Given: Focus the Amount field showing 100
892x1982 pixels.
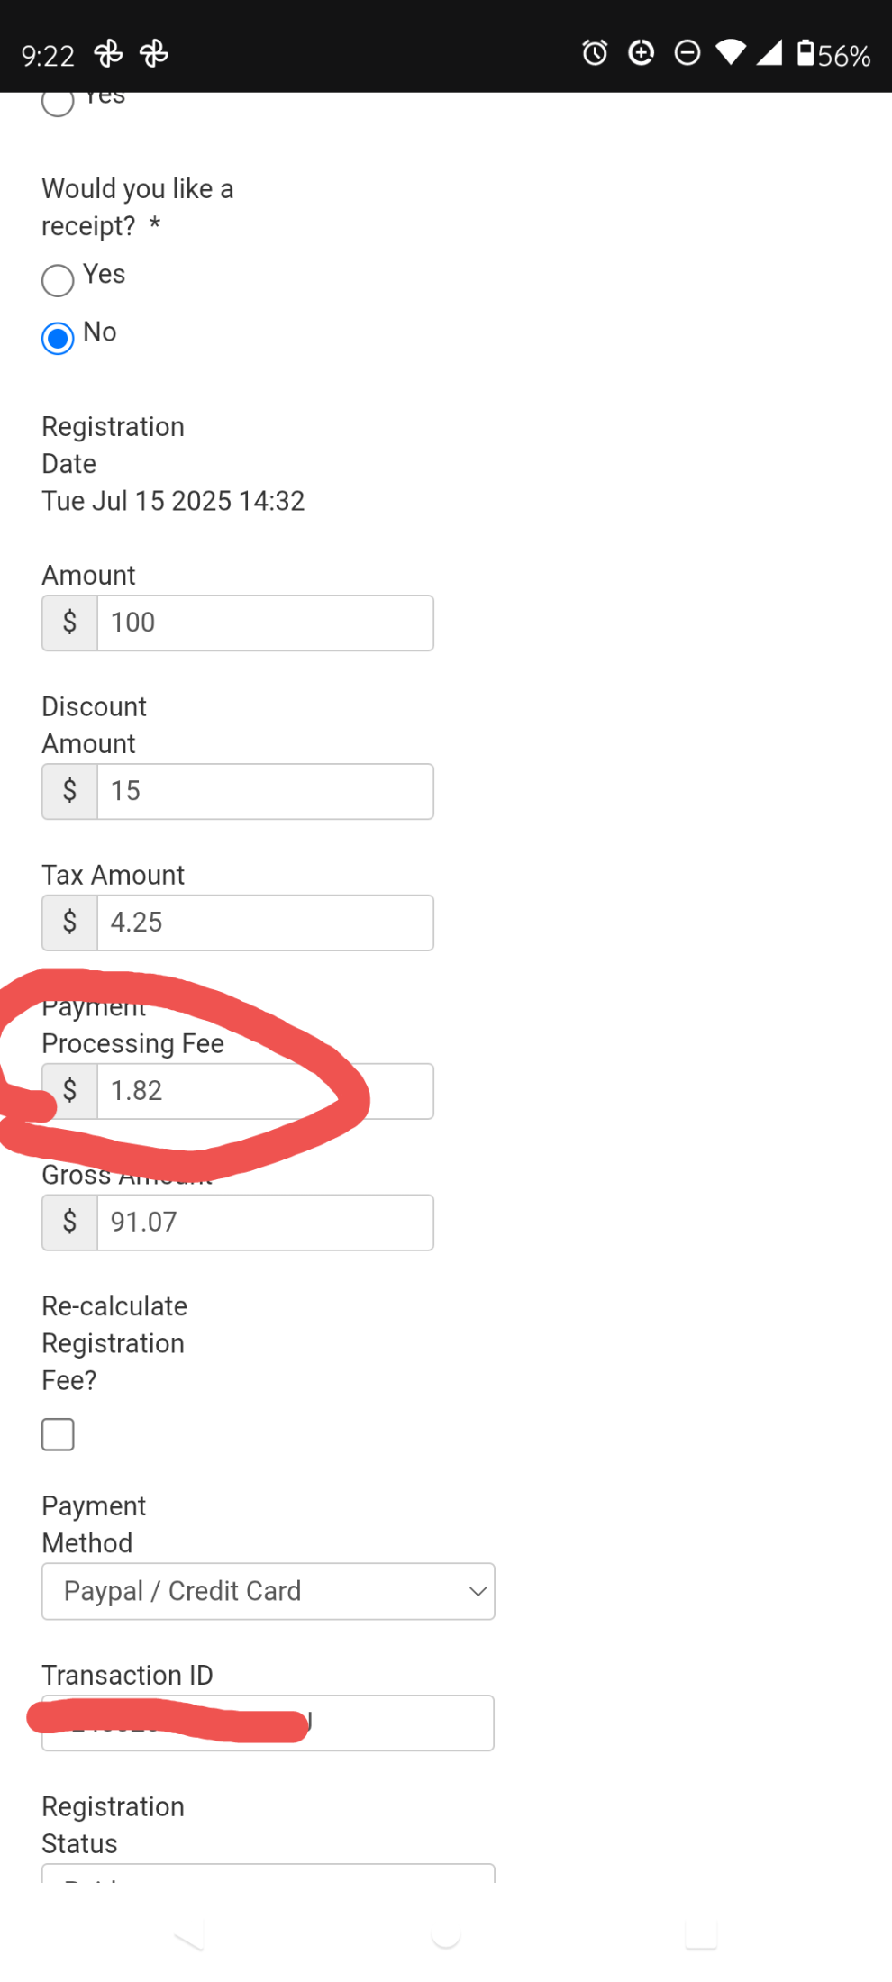Looking at the screenshot, I should pos(265,623).
